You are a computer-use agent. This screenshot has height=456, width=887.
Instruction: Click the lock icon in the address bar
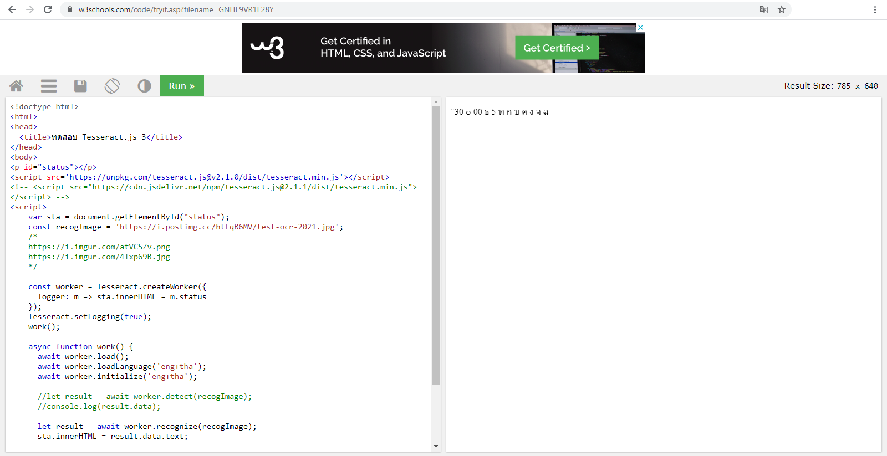(x=70, y=9)
